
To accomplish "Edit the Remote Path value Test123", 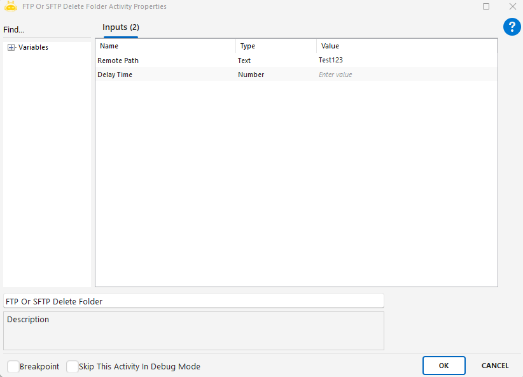I will pyautogui.click(x=406, y=60).
